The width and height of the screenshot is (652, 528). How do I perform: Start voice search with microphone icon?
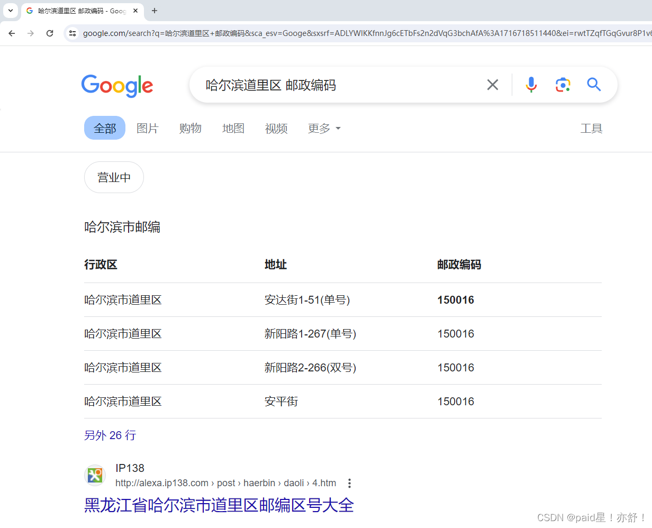point(531,85)
